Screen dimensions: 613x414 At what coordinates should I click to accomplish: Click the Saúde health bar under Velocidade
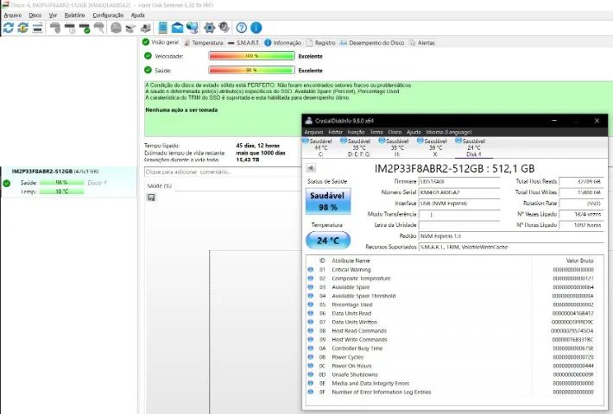pyautogui.click(x=252, y=71)
